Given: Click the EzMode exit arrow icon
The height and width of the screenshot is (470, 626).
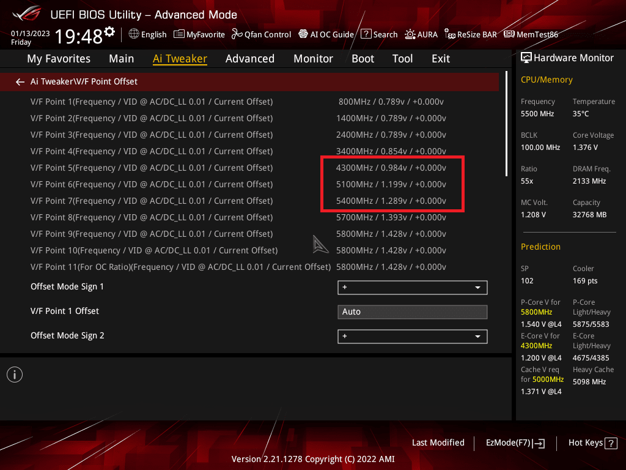Looking at the screenshot, I should (539, 443).
